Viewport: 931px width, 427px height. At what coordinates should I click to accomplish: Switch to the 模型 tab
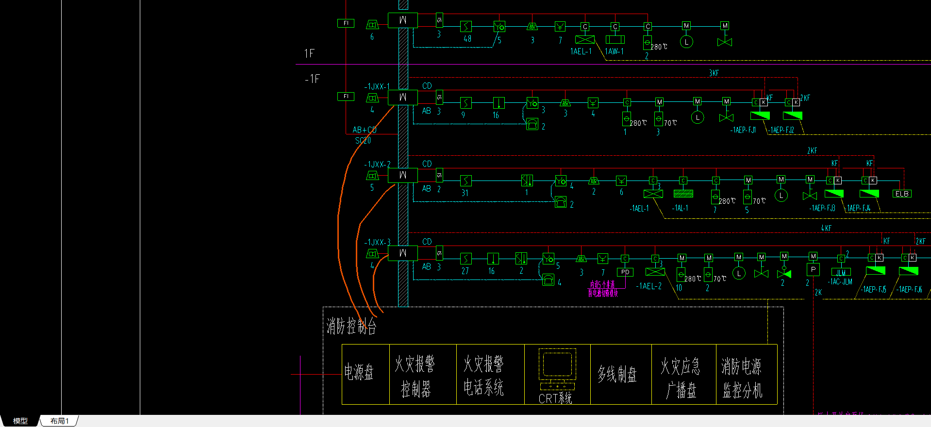coord(20,421)
